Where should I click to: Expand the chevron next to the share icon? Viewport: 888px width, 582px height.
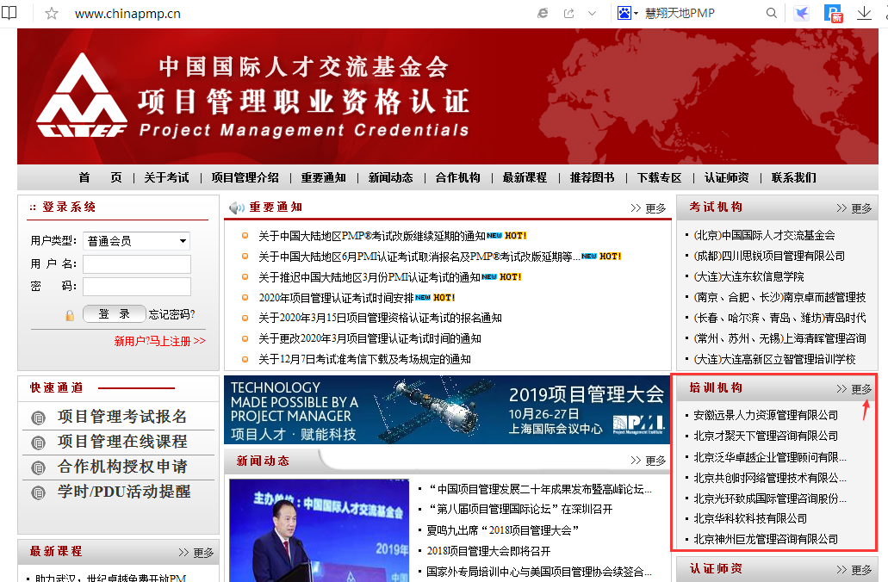[592, 13]
